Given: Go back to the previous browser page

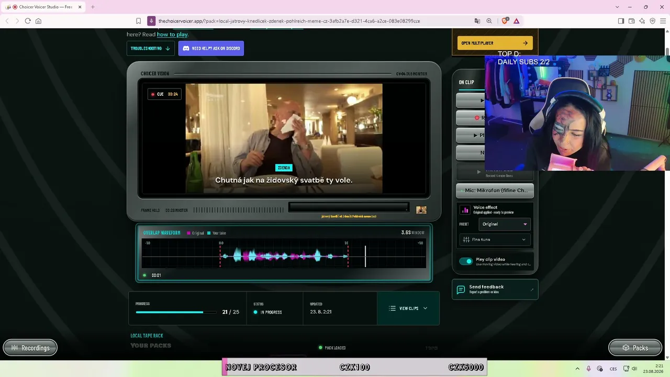Looking at the screenshot, I should pyautogui.click(x=7, y=21).
